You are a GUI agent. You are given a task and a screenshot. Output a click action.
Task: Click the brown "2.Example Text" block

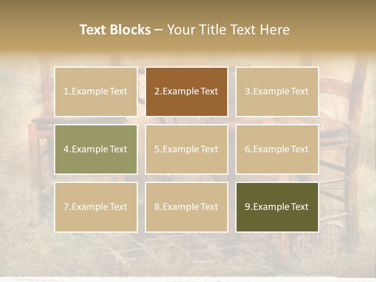(x=186, y=92)
